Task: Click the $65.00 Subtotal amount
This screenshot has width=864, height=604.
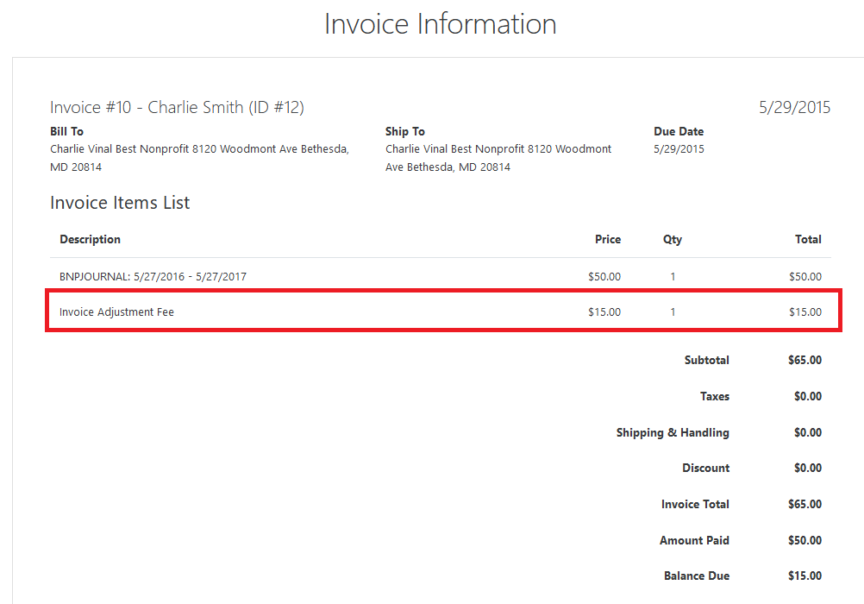Action: tap(805, 360)
